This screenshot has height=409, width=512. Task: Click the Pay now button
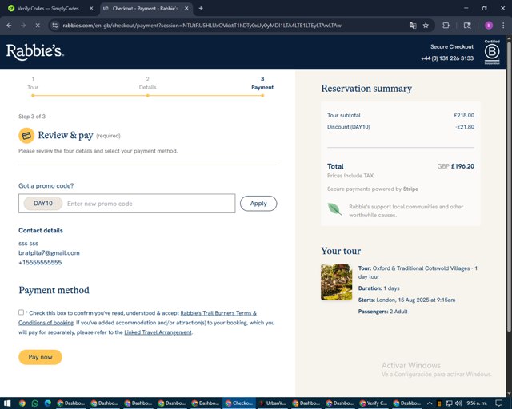(40, 357)
